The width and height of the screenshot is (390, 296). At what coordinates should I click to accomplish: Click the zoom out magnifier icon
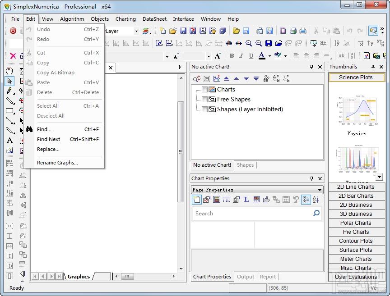(259, 43)
